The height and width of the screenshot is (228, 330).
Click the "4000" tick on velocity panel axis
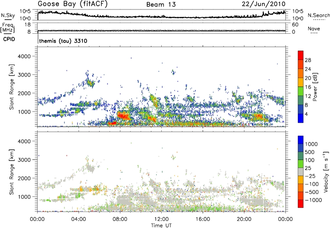(x=24, y=141)
